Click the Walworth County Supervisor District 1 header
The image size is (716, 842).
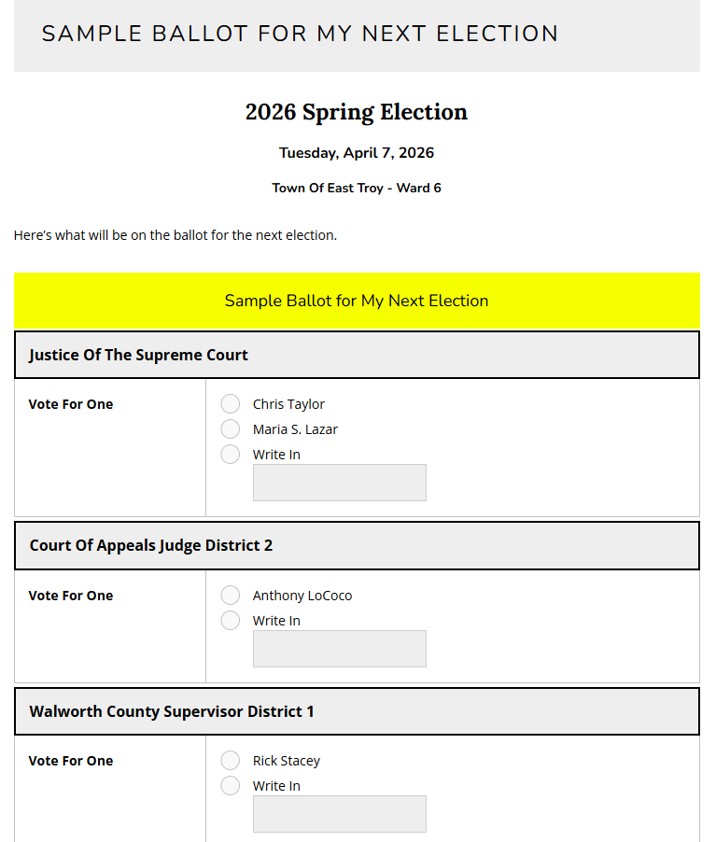172,711
